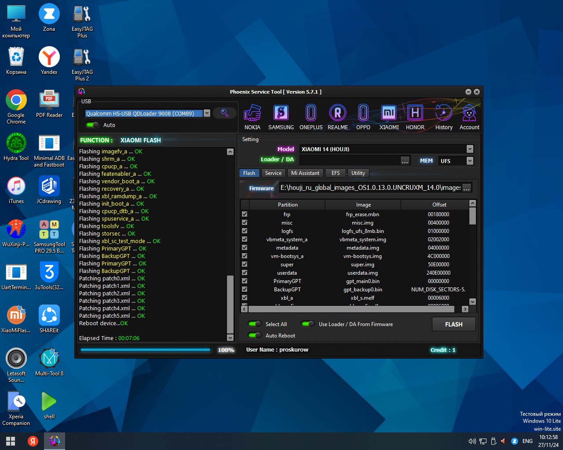Image resolution: width=563 pixels, height=450 pixels.
Task: Click the Firmware path field
Action: (x=370, y=188)
